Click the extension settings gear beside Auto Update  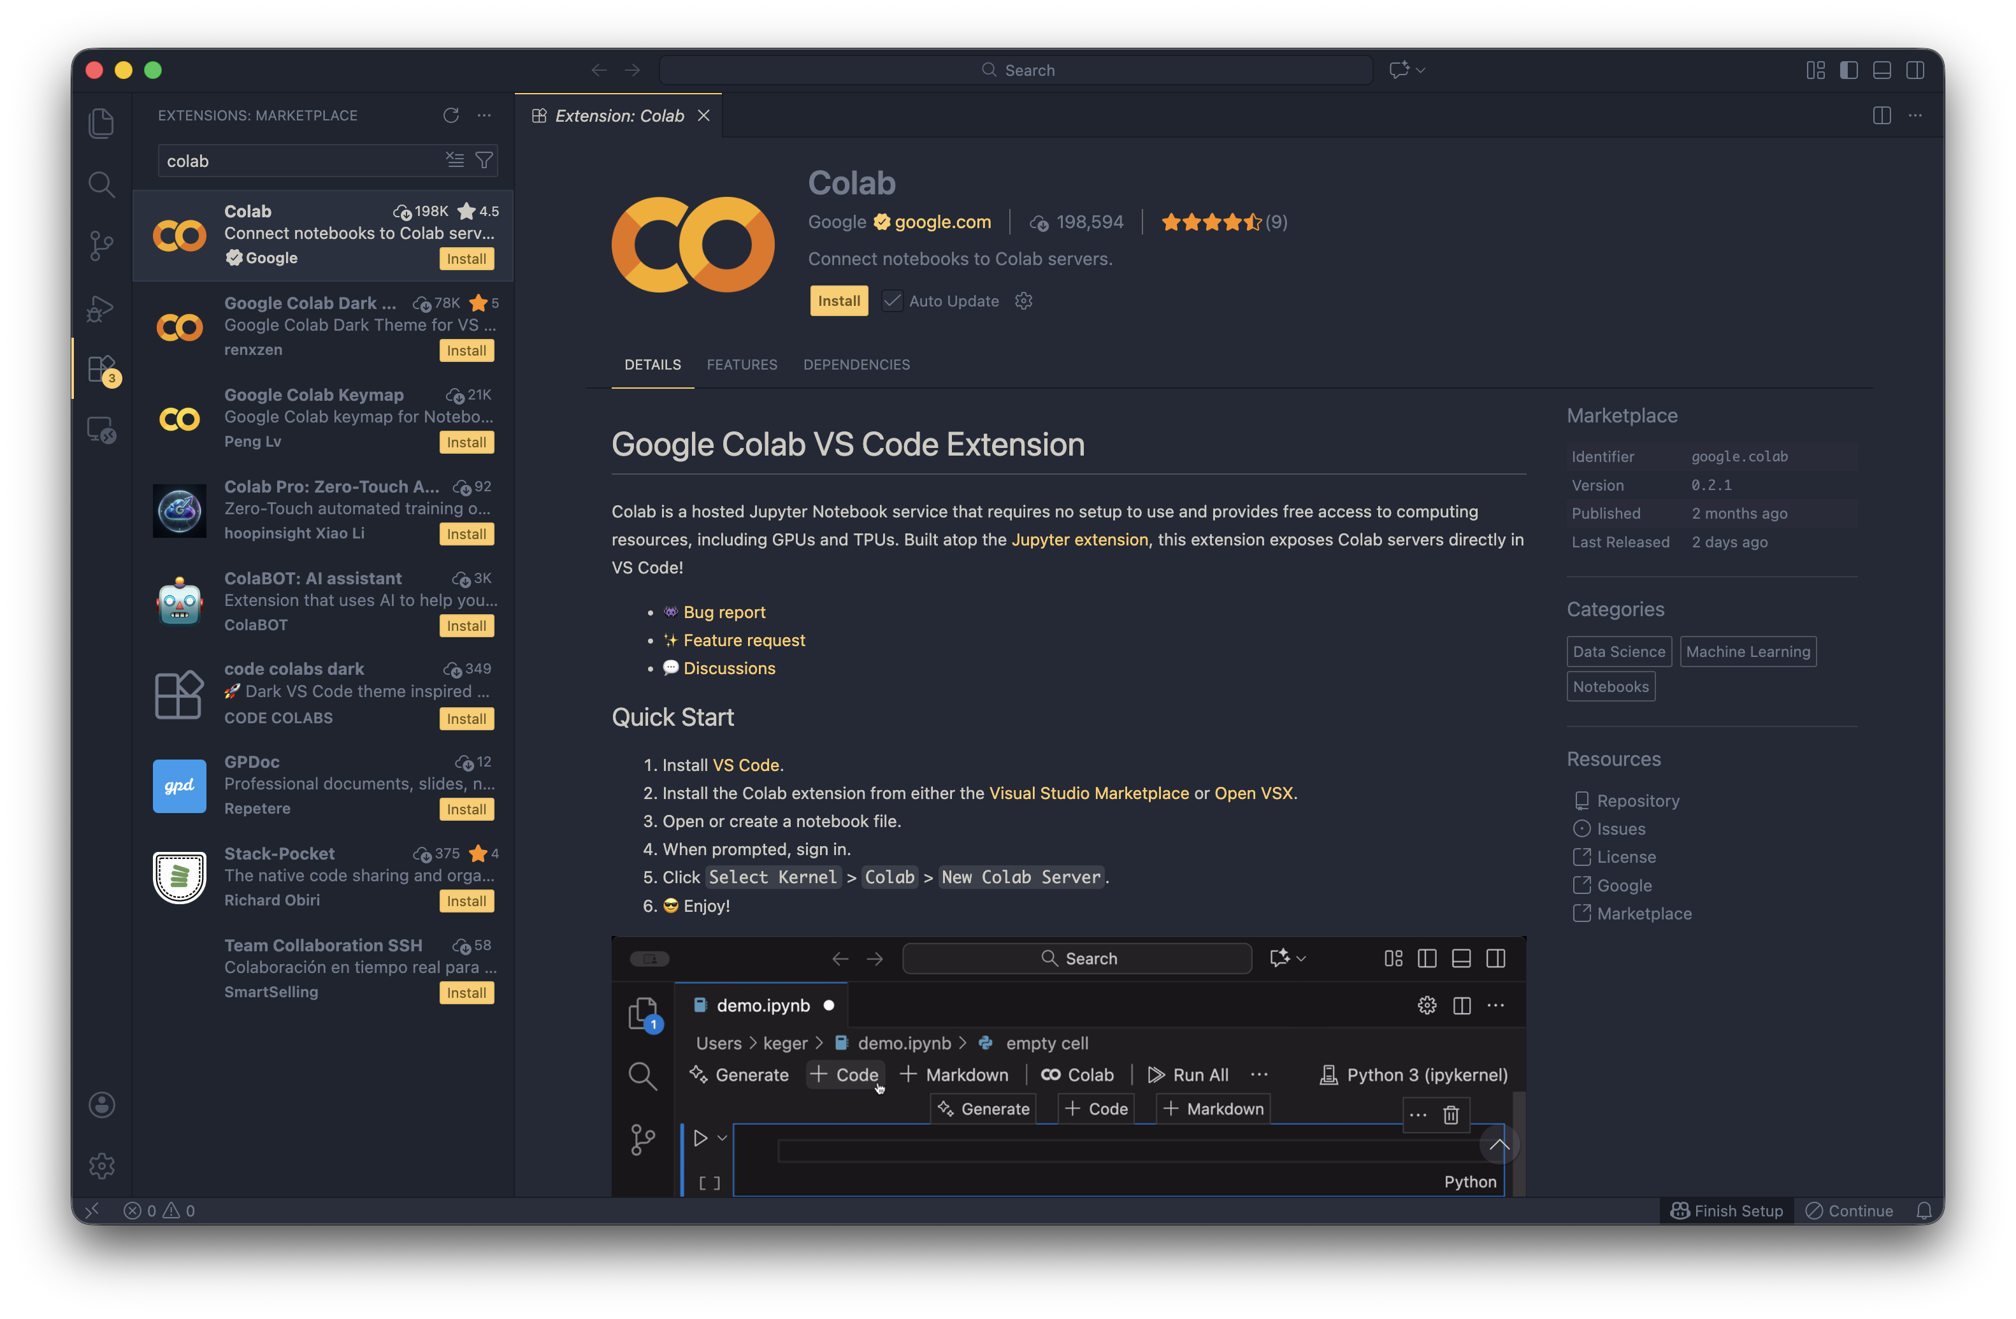tap(1023, 301)
